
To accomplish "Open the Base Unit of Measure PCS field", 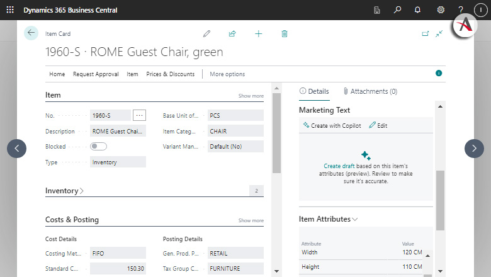I will 235,115.
